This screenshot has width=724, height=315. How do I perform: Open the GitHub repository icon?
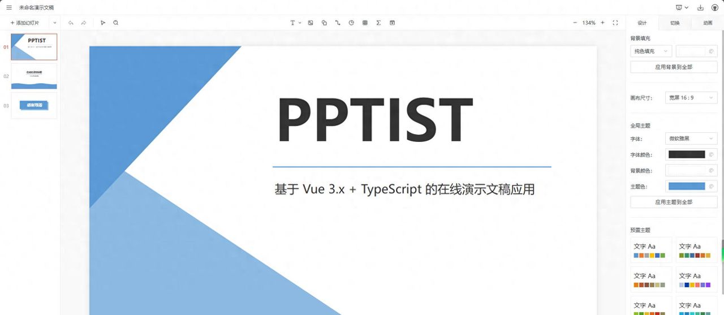[x=714, y=7]
